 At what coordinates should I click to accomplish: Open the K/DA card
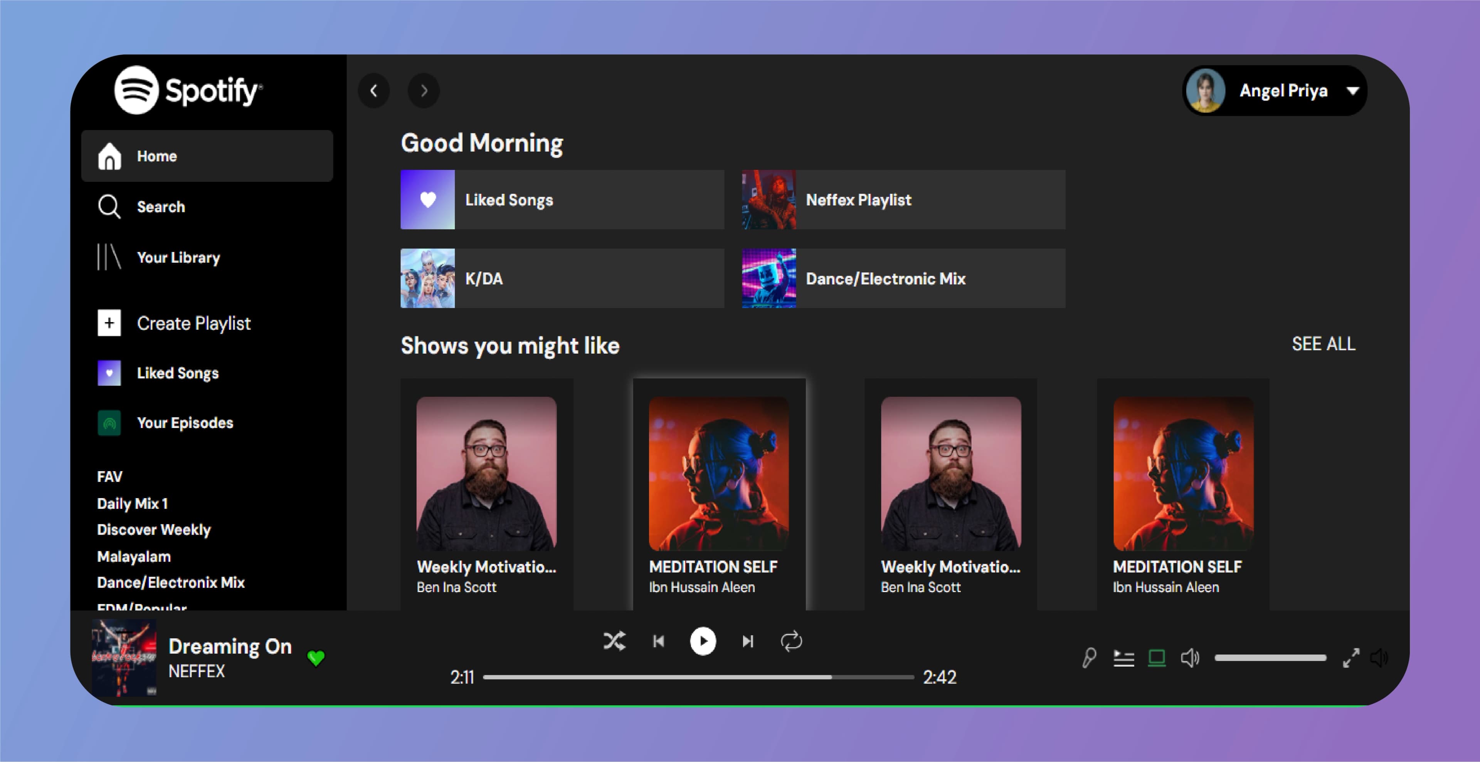click(562, 279)
